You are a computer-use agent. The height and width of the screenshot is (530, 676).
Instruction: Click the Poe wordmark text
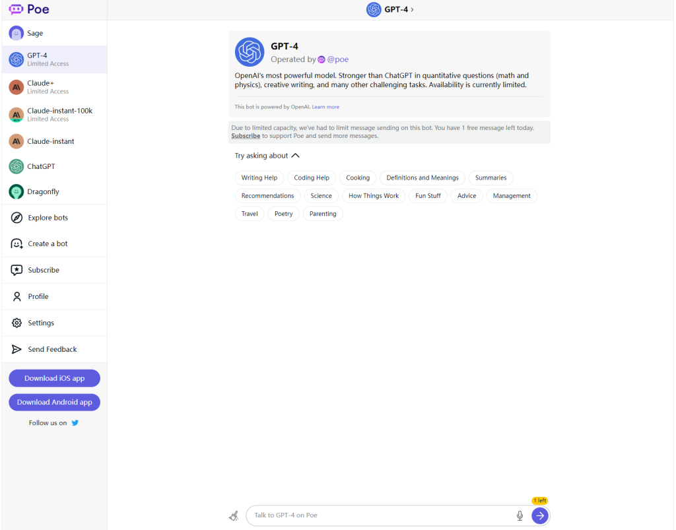pos(38,9)
